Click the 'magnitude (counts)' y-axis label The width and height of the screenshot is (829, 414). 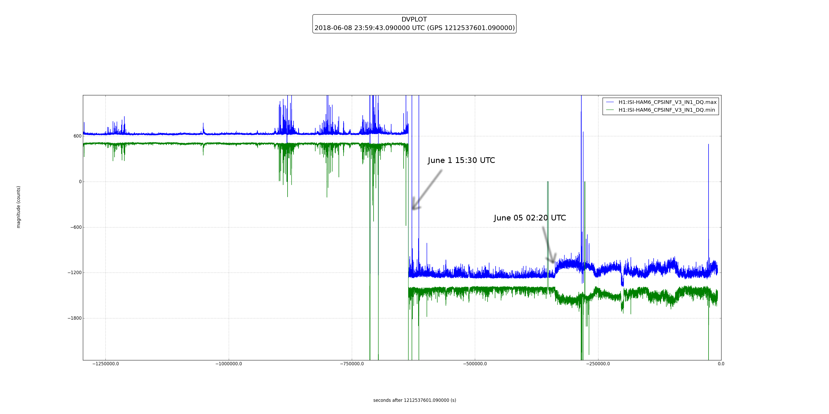(18, 207)
